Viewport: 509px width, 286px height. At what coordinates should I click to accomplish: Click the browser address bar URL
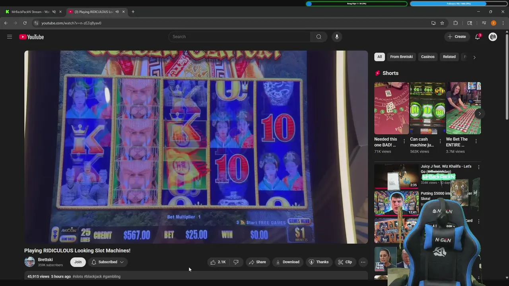tap(71, 23)
